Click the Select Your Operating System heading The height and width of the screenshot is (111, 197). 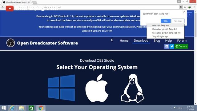click(x=97, y=67)
